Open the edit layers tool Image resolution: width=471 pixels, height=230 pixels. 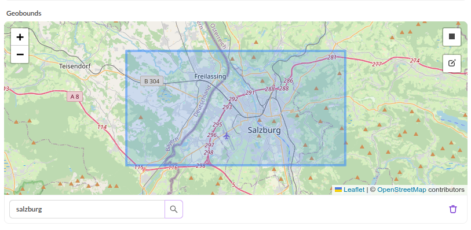452,63
